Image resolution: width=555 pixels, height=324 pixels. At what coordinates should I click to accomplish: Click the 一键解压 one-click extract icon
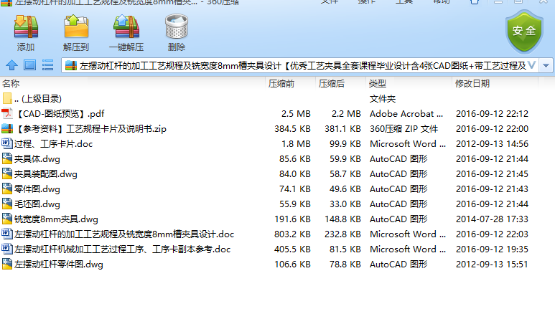pyautogui.click(x=126, y=27)
